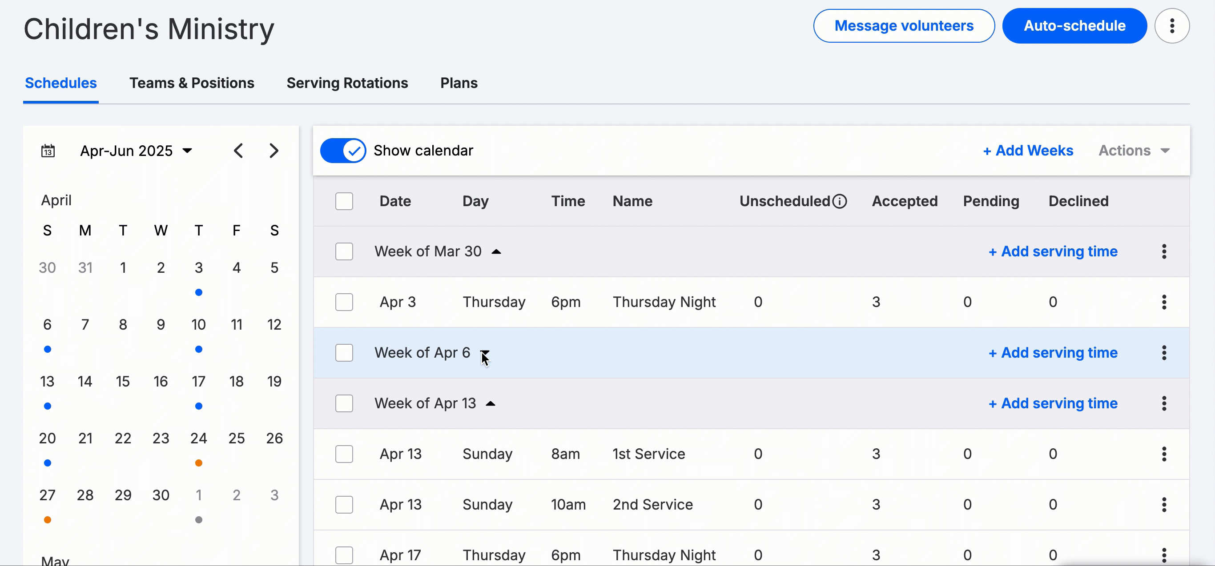
Task: Check the checkbox on the Apr 13 2nd Service row
Action: click(x=344, y=504)
